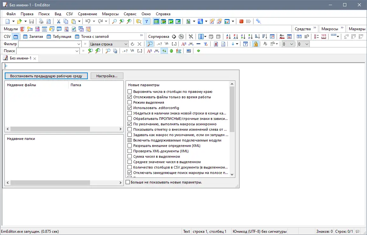Select the 'Запятая' CSV mode button
Viewport: 367px width, 235px height.
pyautogui.click(x=33, y=37)
